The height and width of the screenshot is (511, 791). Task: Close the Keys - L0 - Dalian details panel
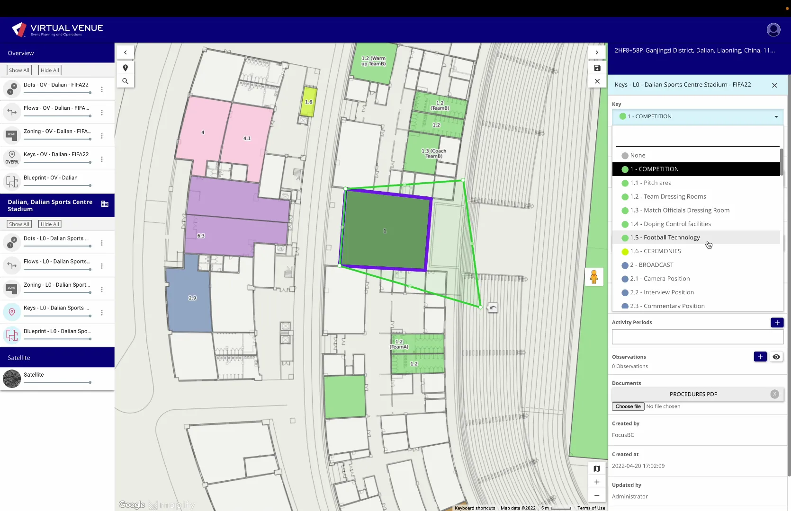coord(774,85)
